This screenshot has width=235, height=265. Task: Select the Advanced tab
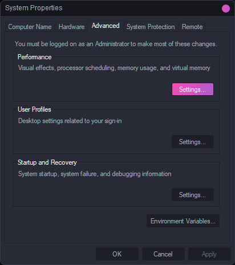coord(106,26)
